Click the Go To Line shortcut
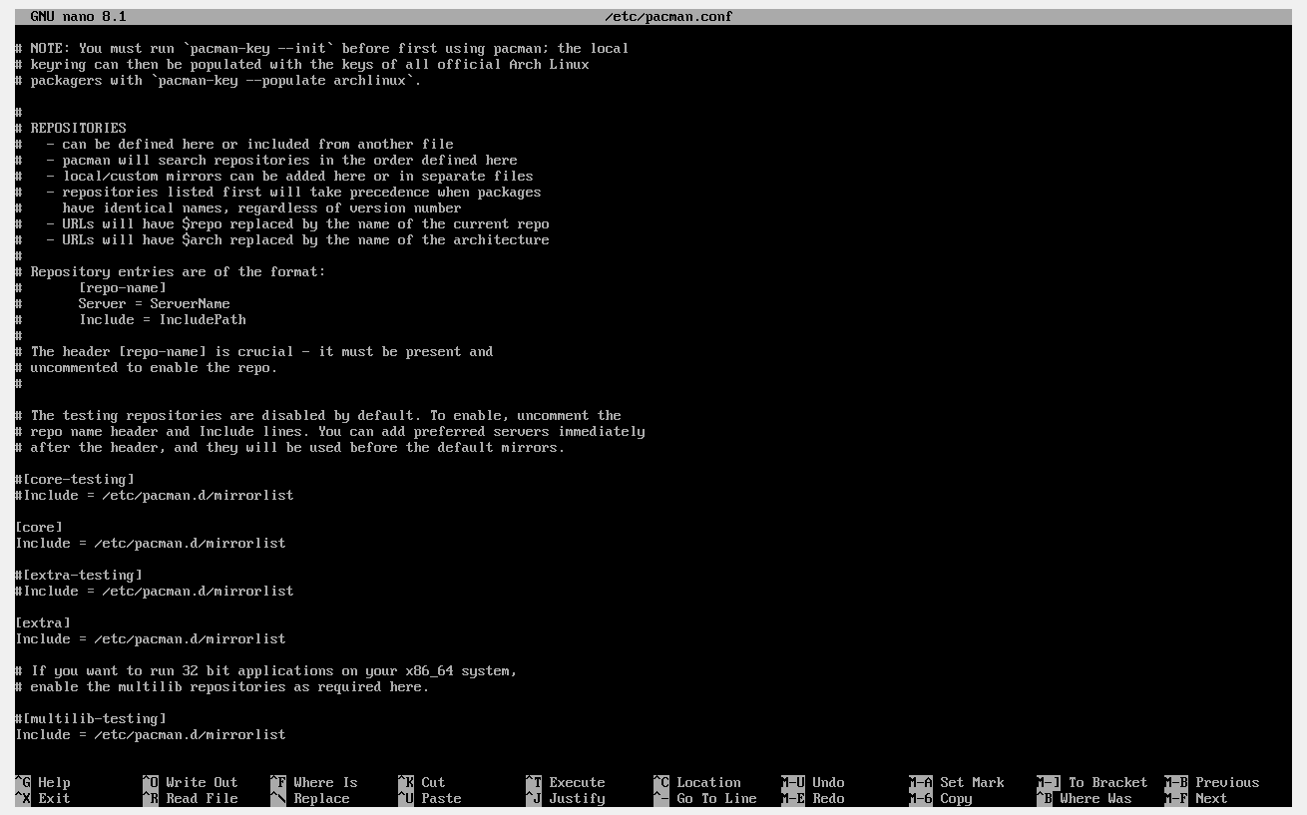 pos(715,798)
